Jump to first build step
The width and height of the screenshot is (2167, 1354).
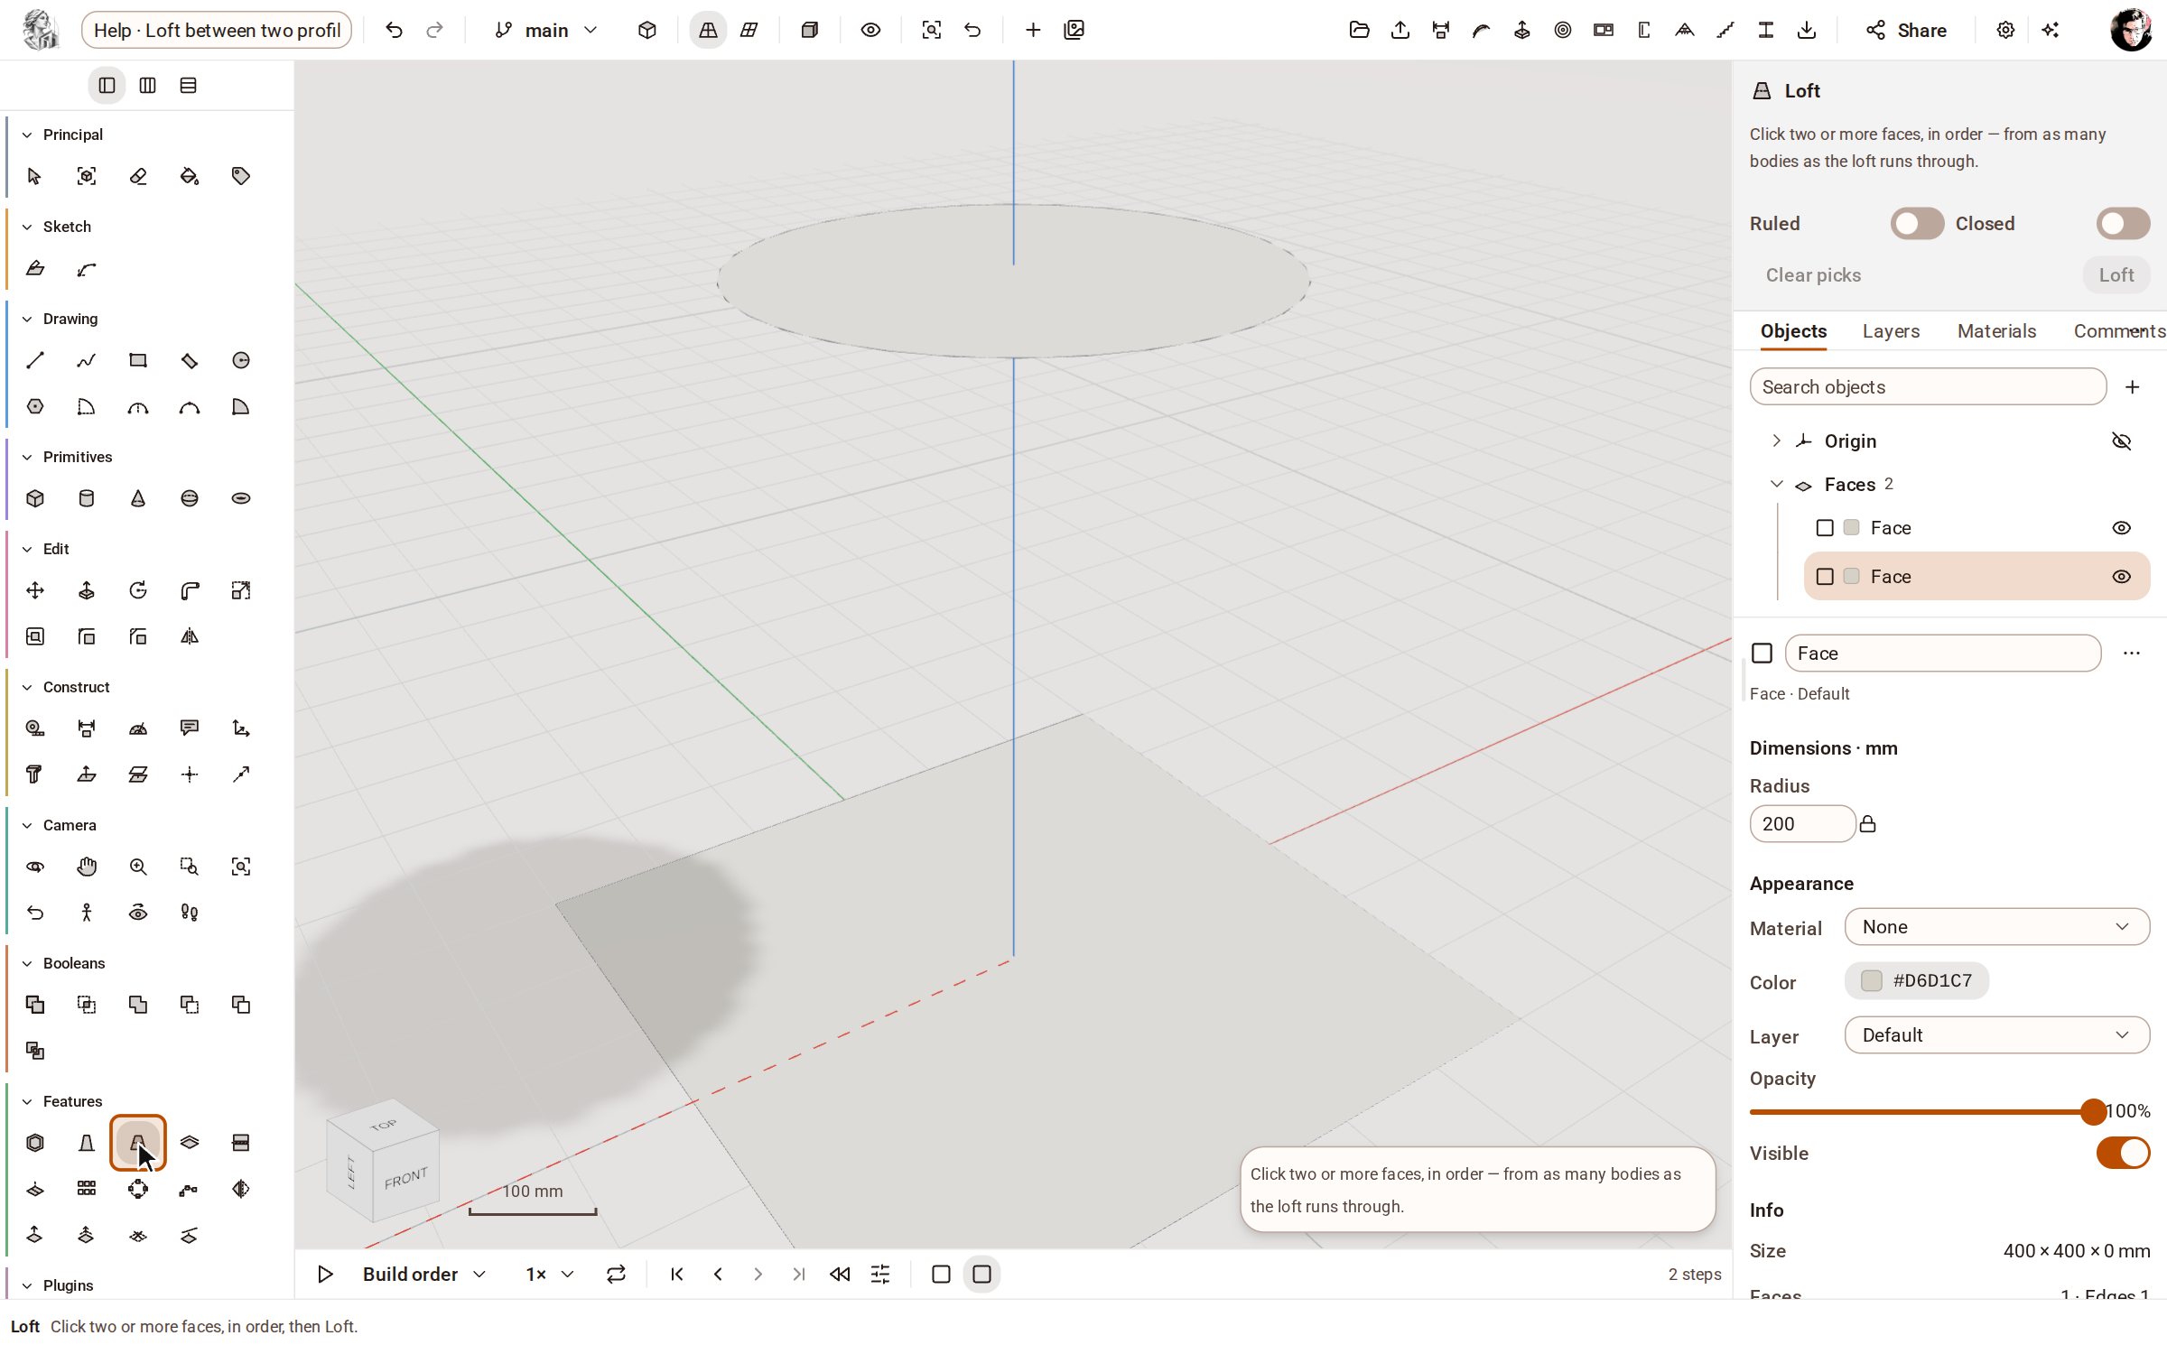pyautogui.click(x=676, y=1274)
